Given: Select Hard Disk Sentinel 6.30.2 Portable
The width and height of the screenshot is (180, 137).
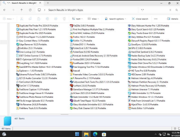Looking at the screenshot, I should coord(145,52).
